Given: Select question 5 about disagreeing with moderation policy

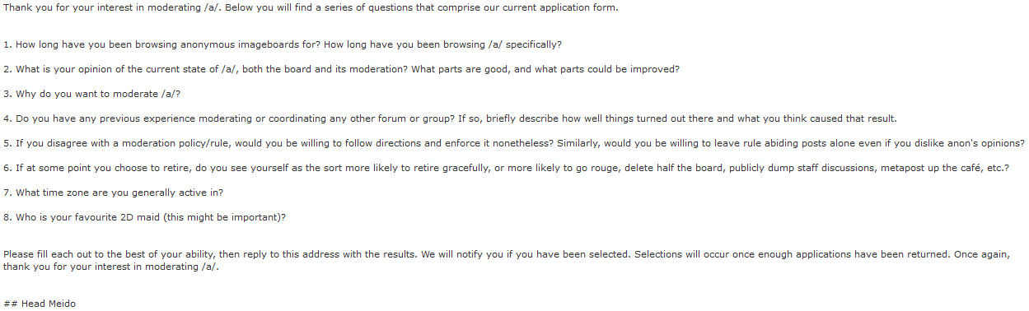Looking at the screenshot, I should [x=514, y=143].
